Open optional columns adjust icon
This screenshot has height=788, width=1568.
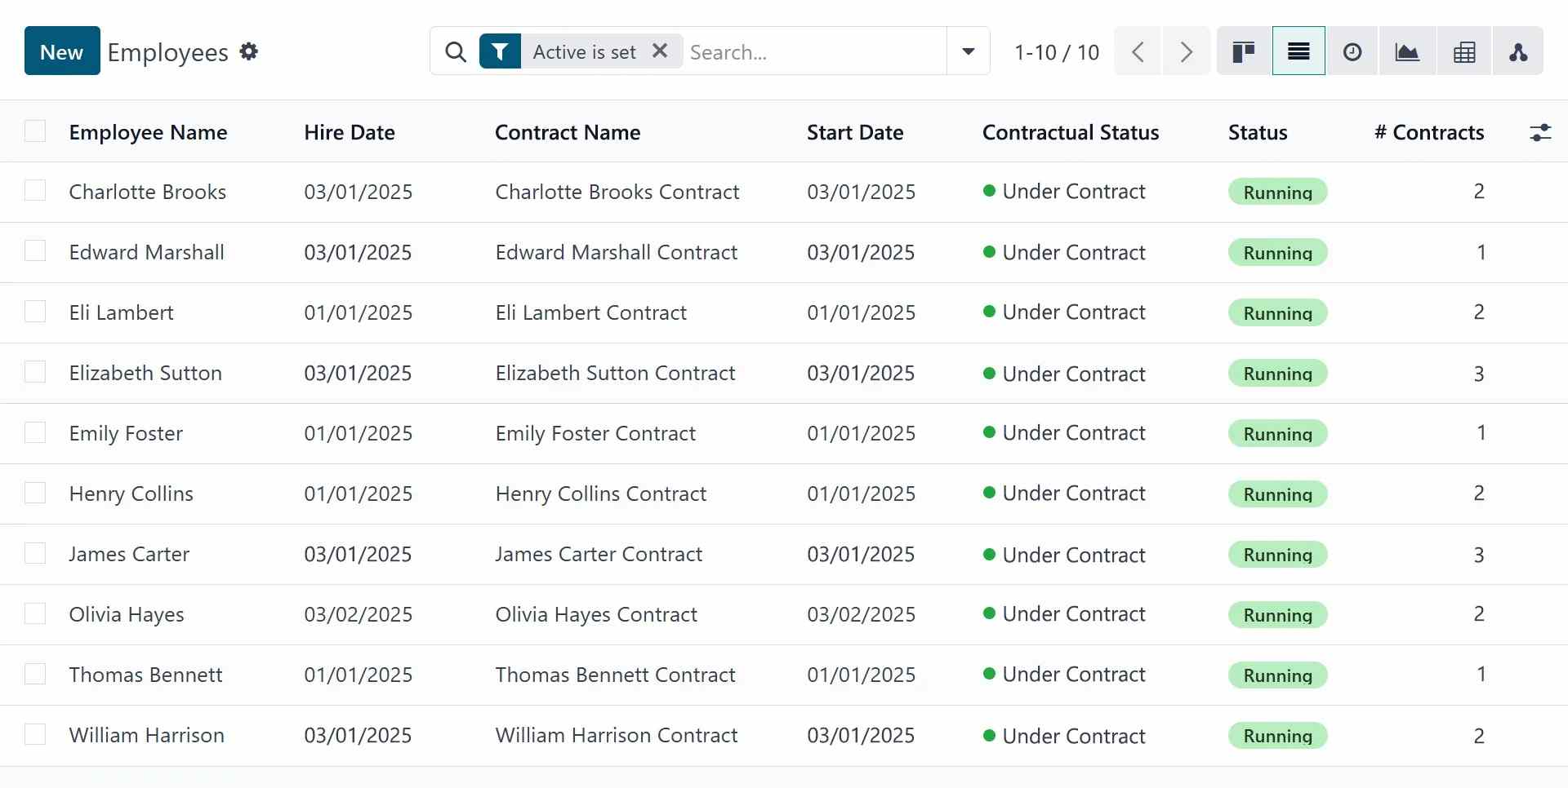coord(1540,132)
